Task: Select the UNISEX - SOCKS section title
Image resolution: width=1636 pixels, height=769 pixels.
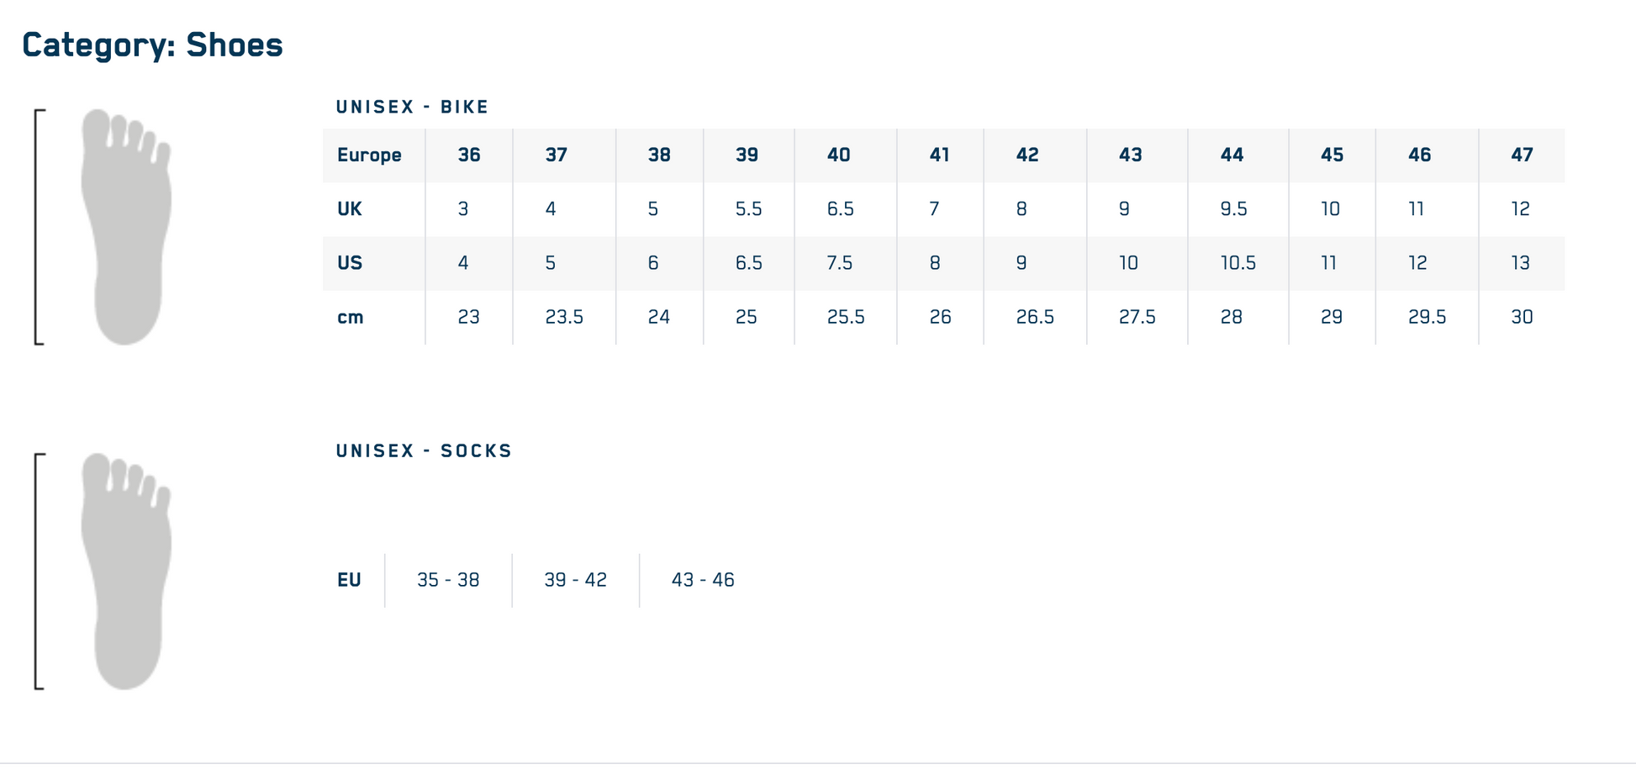Action: tap(424, 451)
